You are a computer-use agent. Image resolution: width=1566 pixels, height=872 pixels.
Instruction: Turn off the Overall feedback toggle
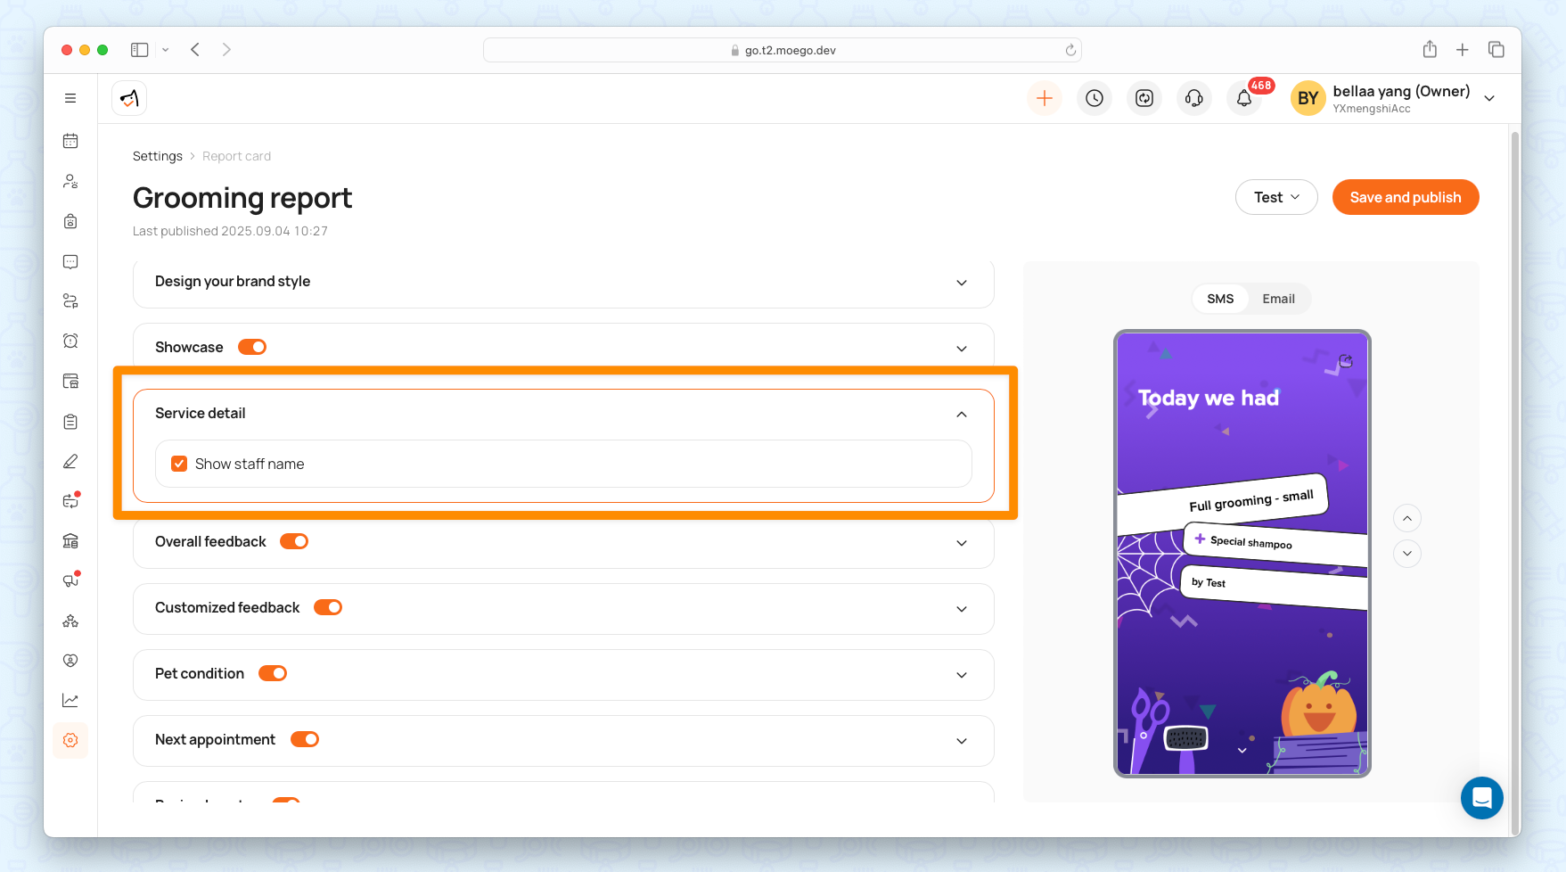[x=294, y=541]
